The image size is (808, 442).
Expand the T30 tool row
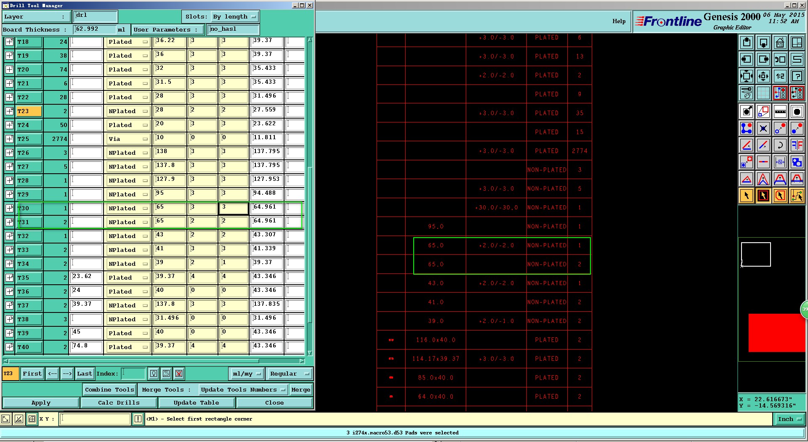tap(9, 208)
